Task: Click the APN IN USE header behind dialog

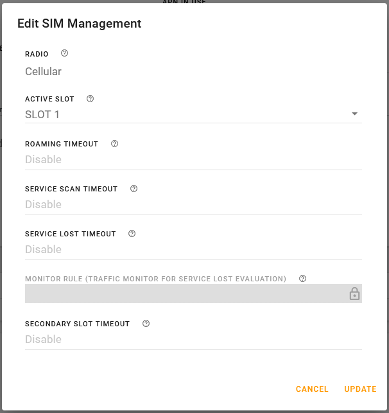Action: (184, 2)
